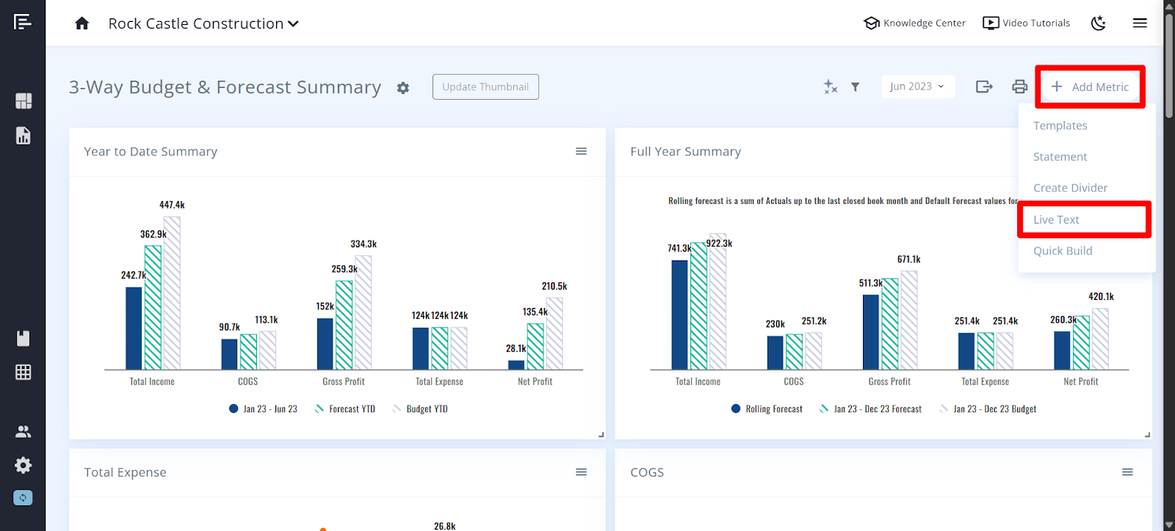Viewport: 1175px width, 531px height.
Task: Choose Statement in the Add Metric menu
Action: pyautogui.click(x=1060, y=157)
